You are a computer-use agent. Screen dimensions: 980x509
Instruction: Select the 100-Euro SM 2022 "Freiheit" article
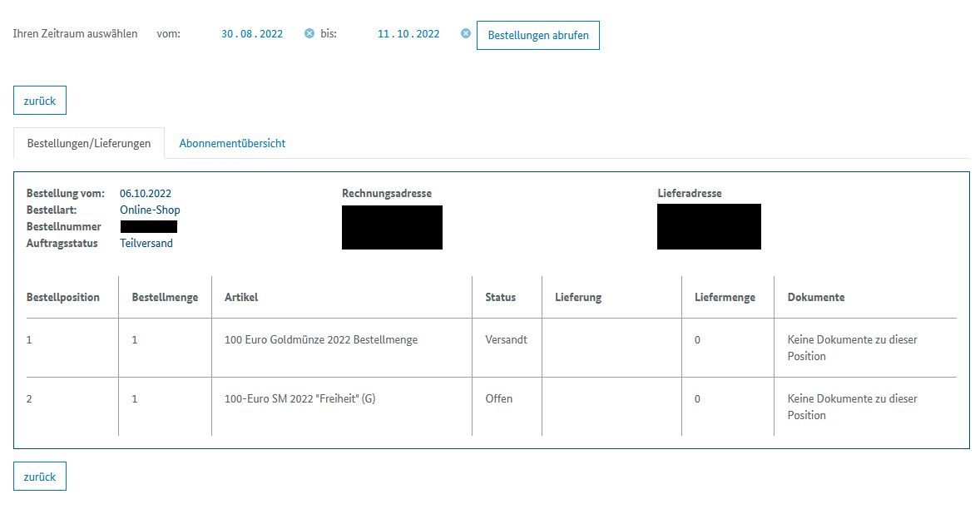coord(300,398)
